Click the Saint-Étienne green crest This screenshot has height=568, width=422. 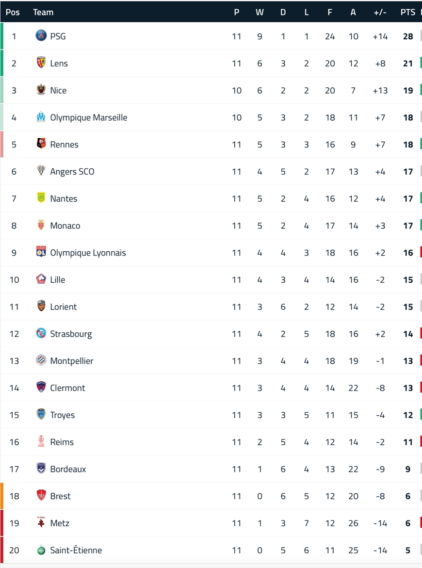(41, 550)
